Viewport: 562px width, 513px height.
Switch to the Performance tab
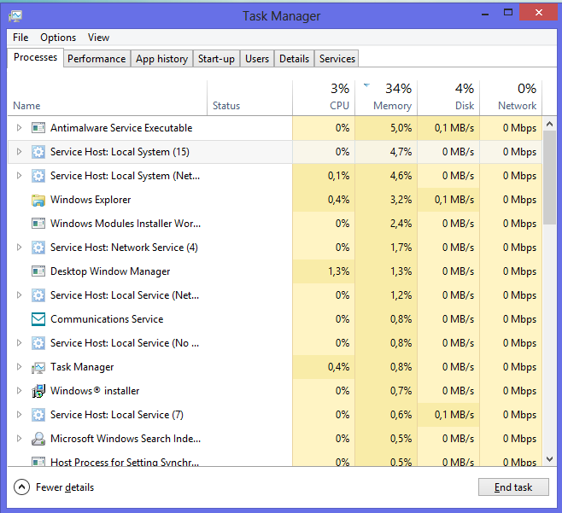point(97,59)
